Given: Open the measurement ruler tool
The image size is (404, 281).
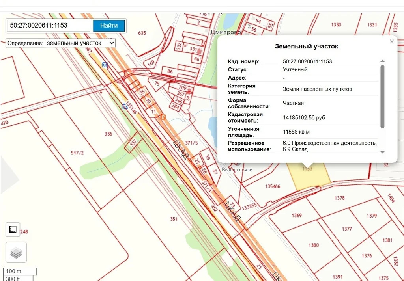Looking at the screenshot, I should (13, 229).
